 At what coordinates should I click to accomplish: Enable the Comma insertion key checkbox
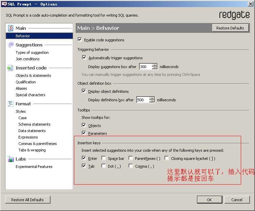click(131, 166)
